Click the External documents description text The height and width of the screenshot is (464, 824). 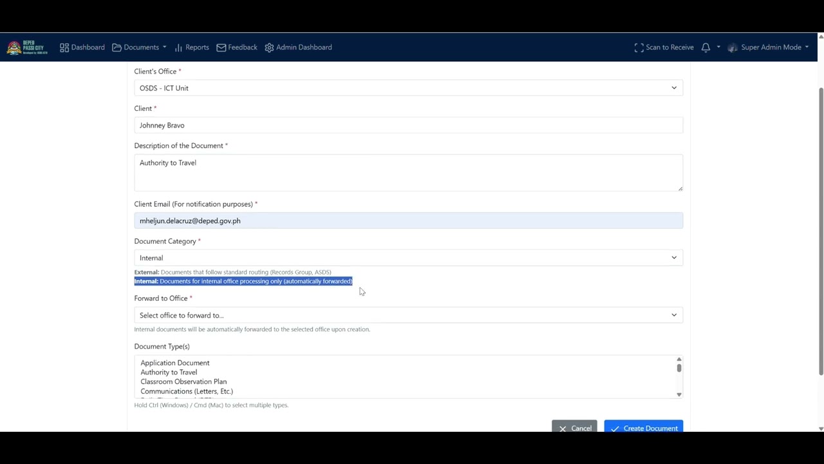click(x=232, y=272)
